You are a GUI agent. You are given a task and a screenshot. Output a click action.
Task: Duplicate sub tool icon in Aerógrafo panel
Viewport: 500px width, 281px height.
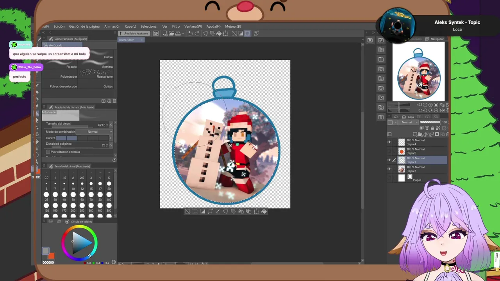pyautogui.click(x=109, y=101)
